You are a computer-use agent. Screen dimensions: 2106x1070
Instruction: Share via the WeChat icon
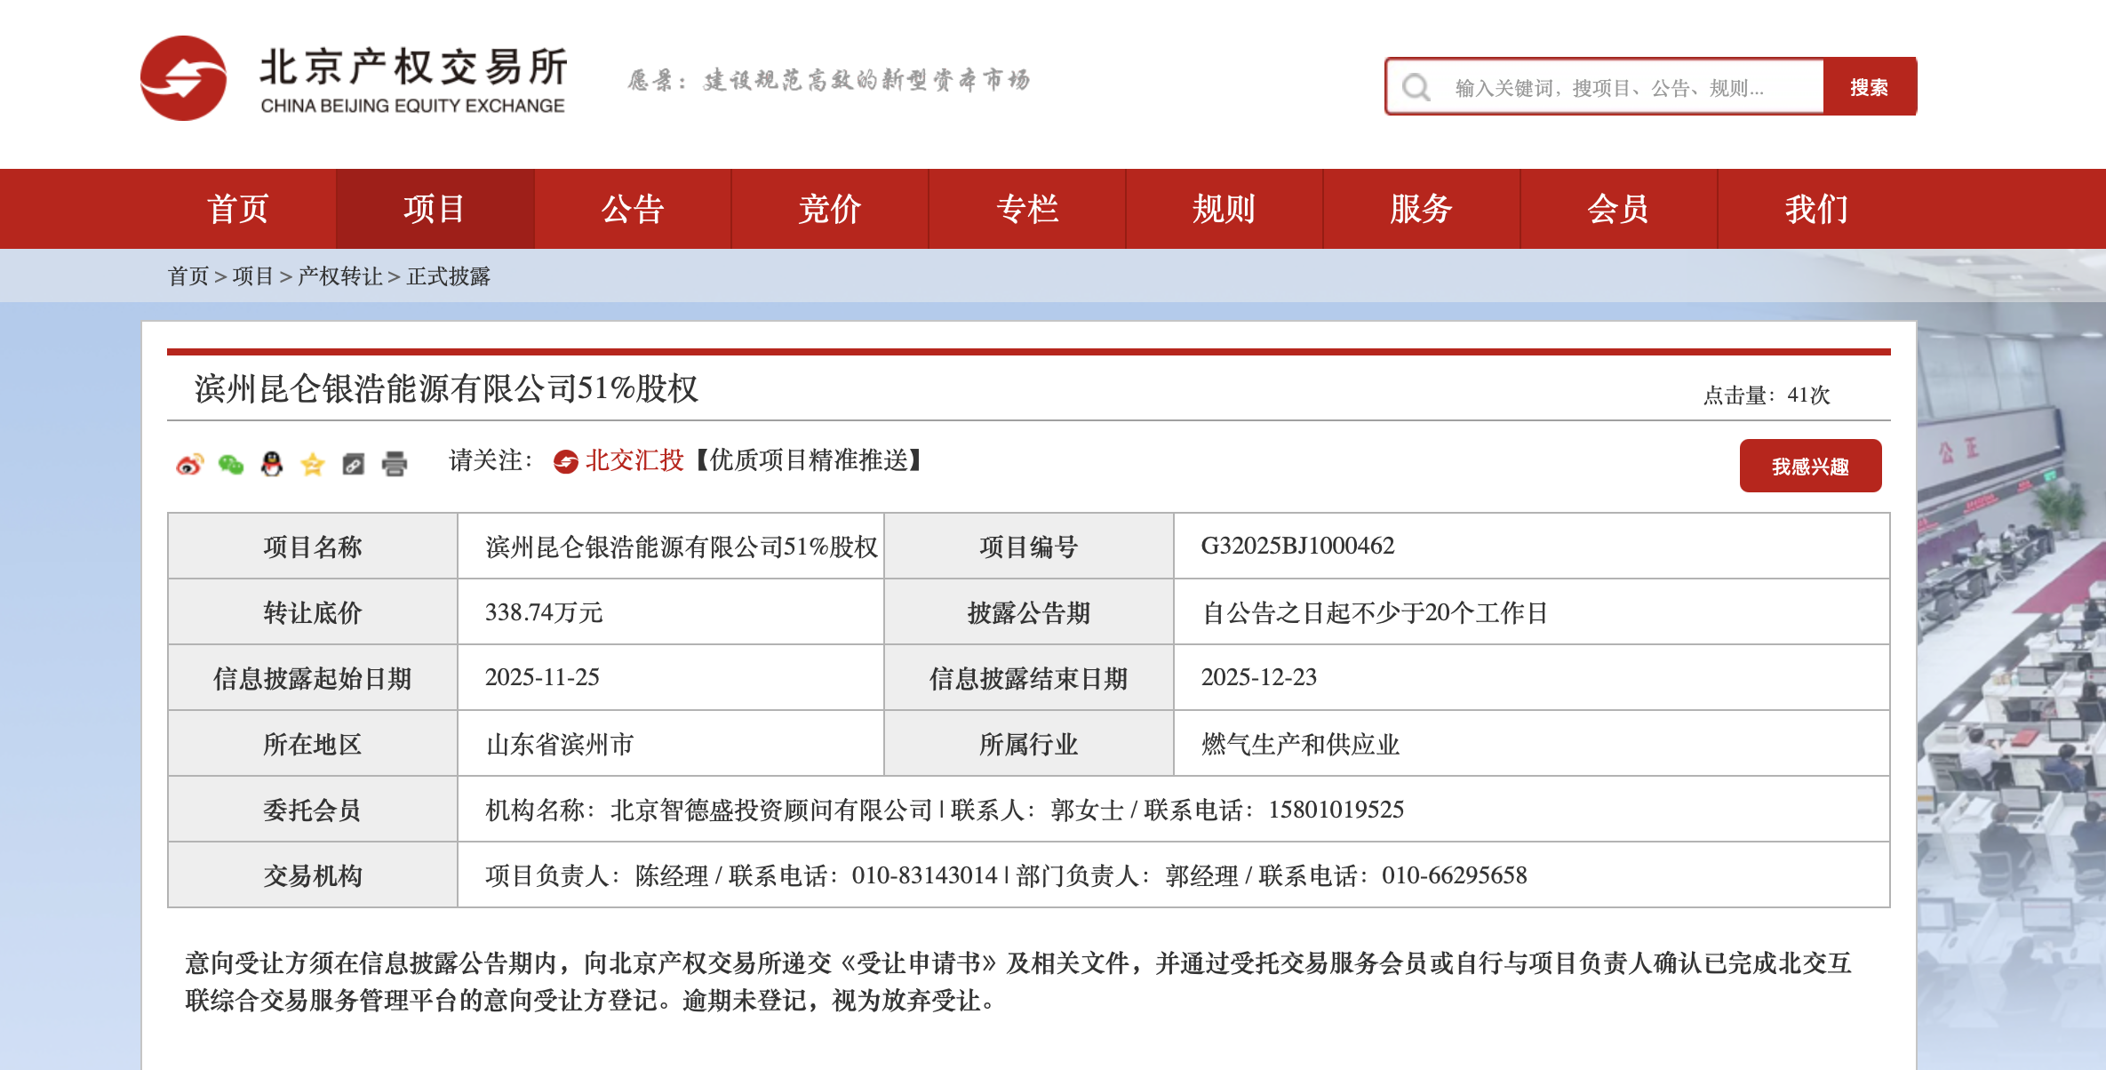point(231,464)
